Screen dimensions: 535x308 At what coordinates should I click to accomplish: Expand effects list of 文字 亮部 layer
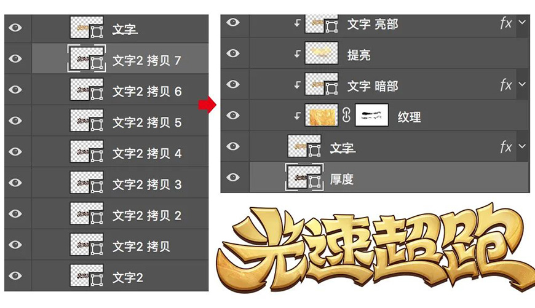coord(522,23)
